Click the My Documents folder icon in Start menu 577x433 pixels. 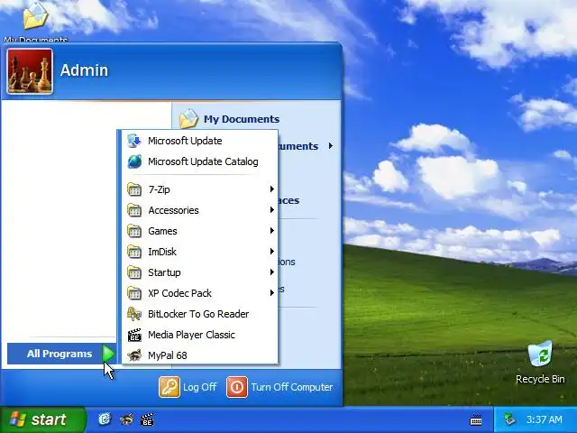tap(188, 118)
